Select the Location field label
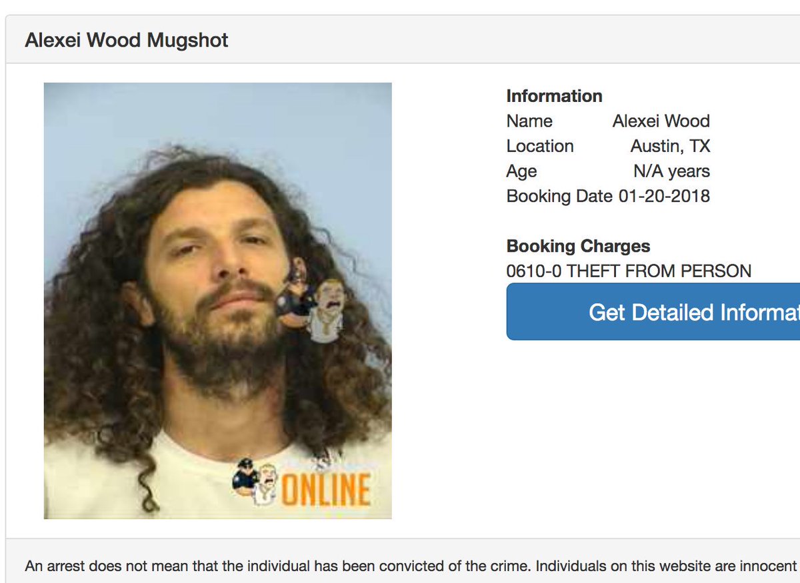 540,146
